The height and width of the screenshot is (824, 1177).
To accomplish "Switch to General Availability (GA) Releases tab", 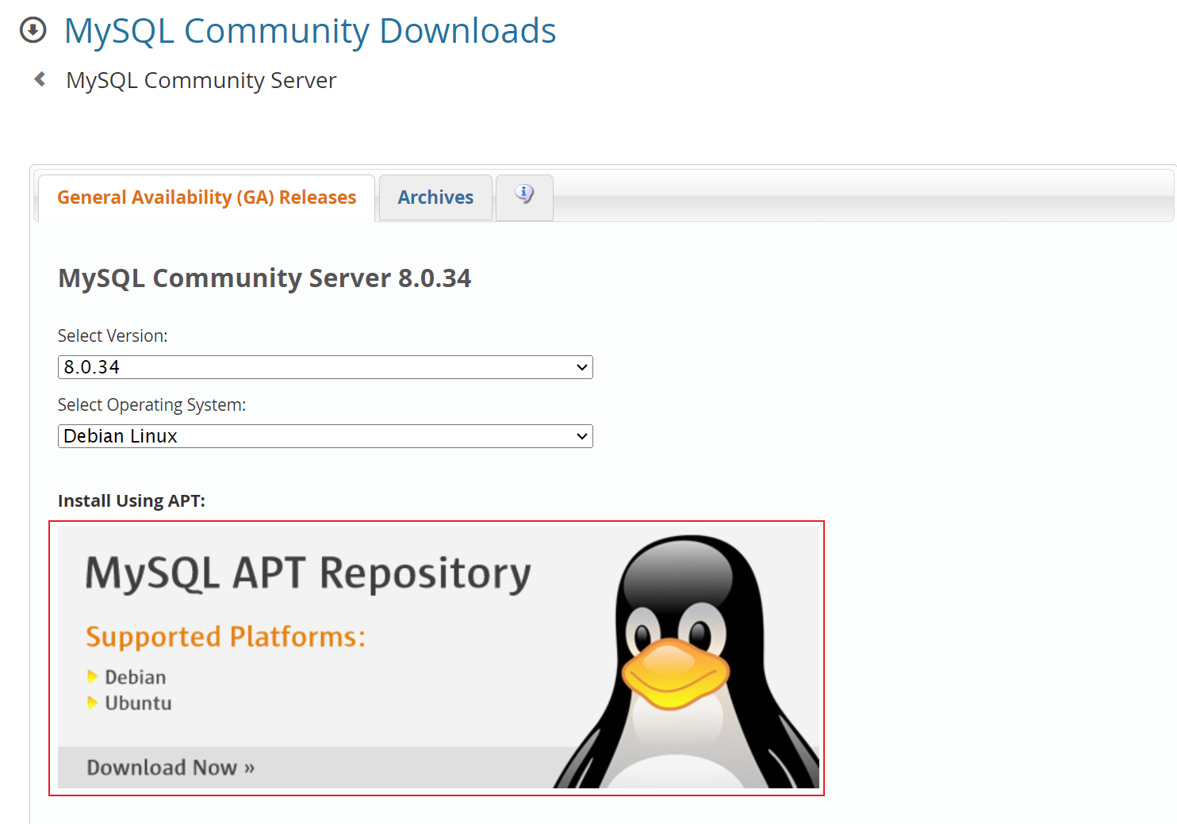I will (x=206, y=197).
